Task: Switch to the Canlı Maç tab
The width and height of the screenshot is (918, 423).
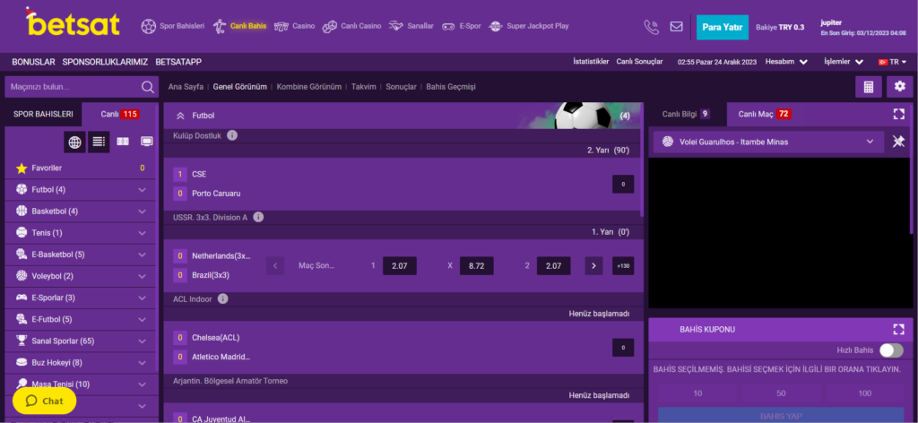Action: (766, 114)
